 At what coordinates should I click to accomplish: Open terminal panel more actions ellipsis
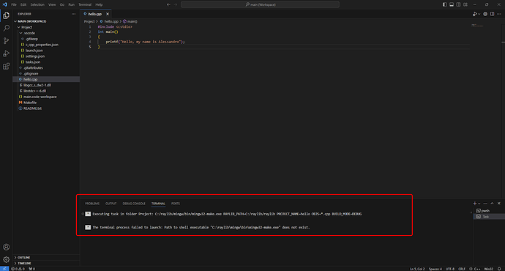[485, 204]
